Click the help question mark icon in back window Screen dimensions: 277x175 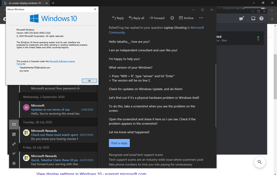pos(261,18)
